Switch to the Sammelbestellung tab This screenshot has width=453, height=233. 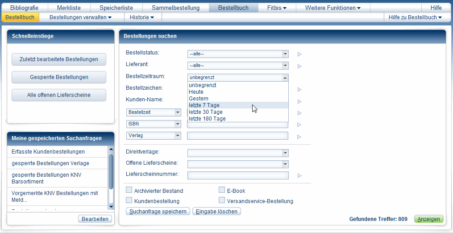pyautogui.click(x=176, y=8)
